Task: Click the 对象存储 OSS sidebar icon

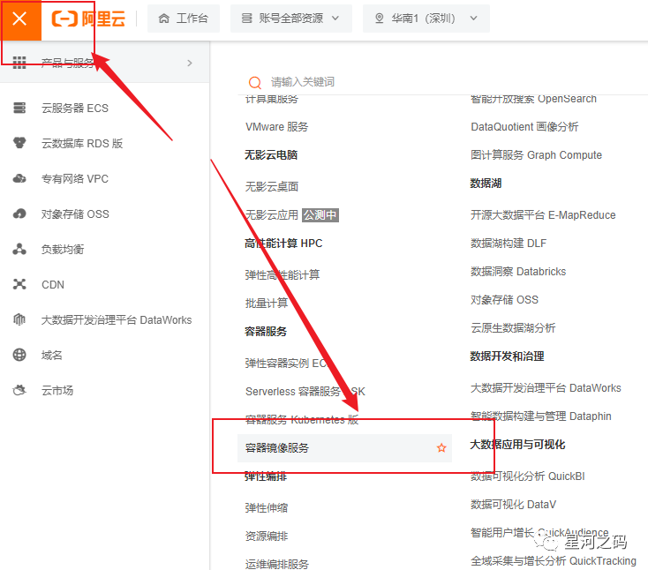Action: click(19, 214)
